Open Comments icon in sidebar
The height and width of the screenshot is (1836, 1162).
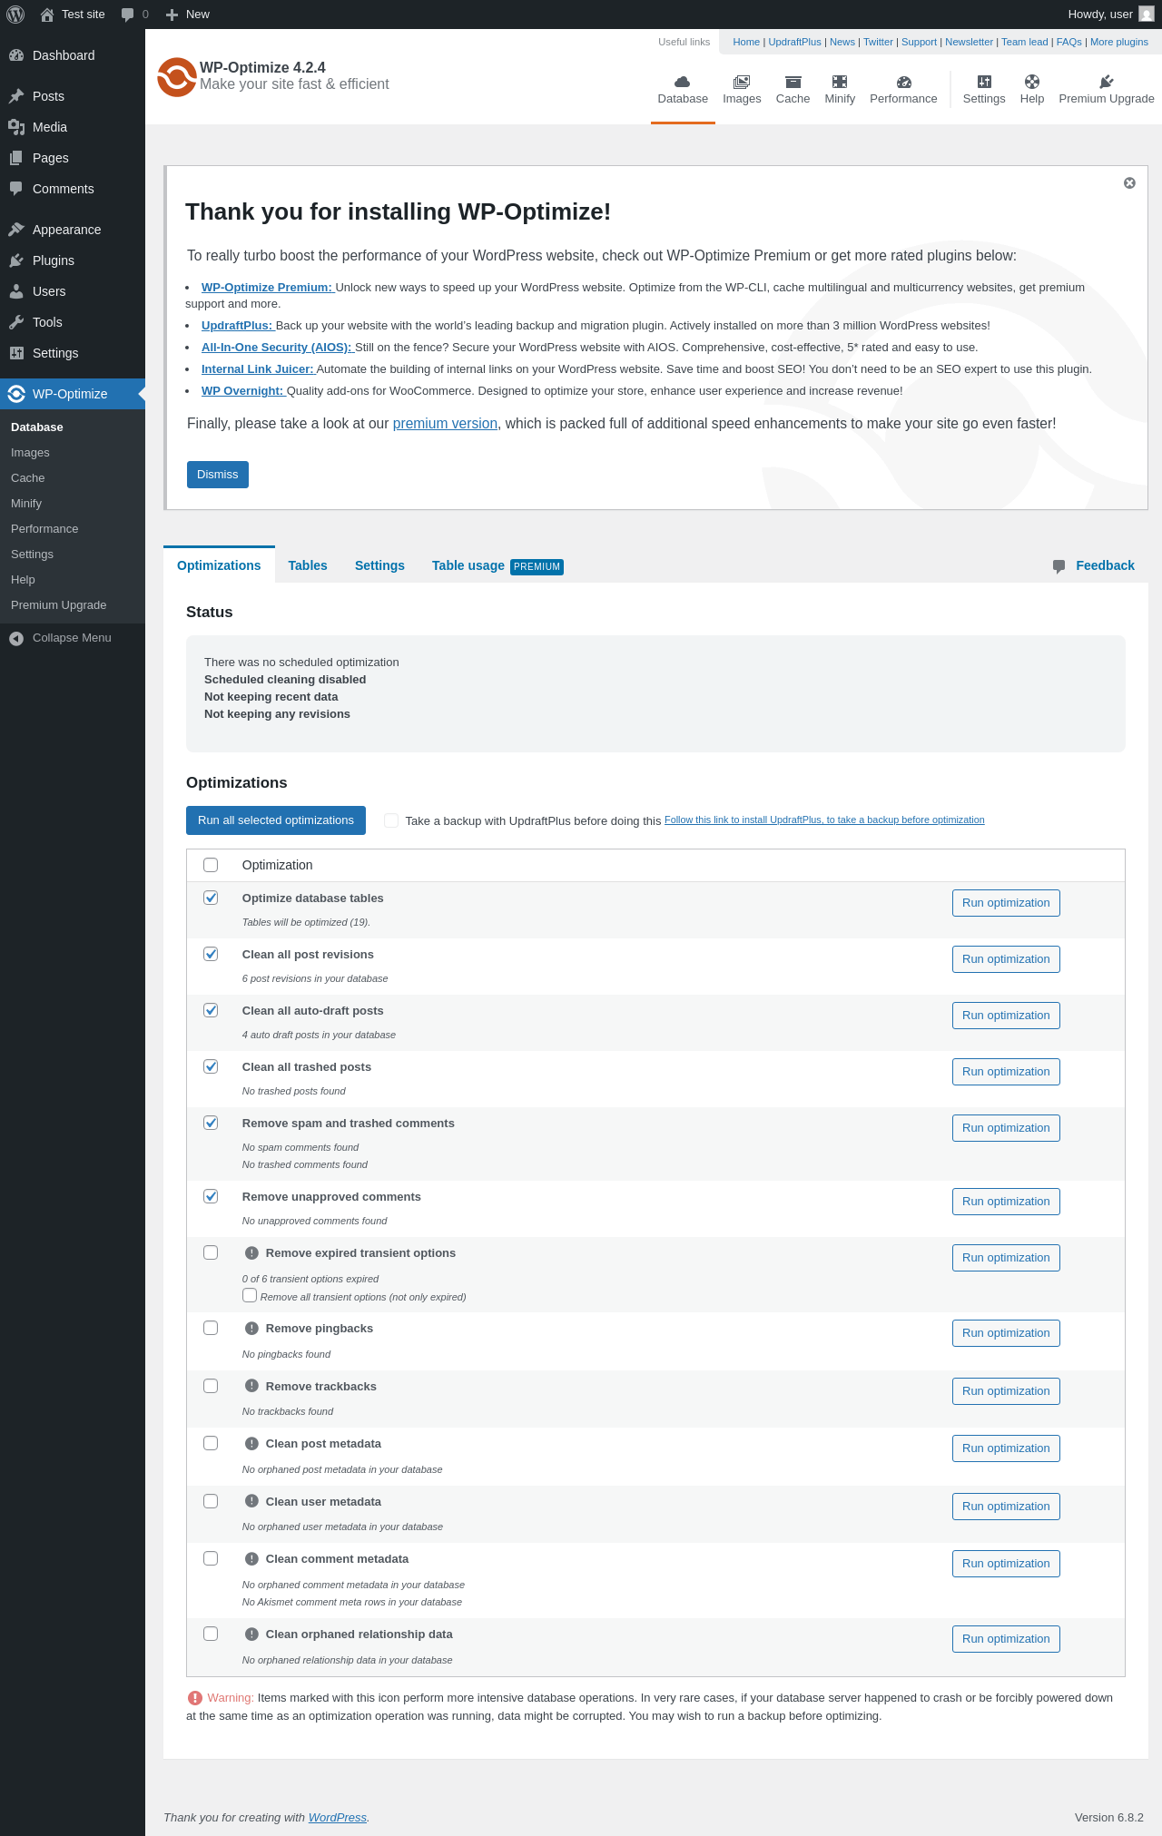pos(16,189)
